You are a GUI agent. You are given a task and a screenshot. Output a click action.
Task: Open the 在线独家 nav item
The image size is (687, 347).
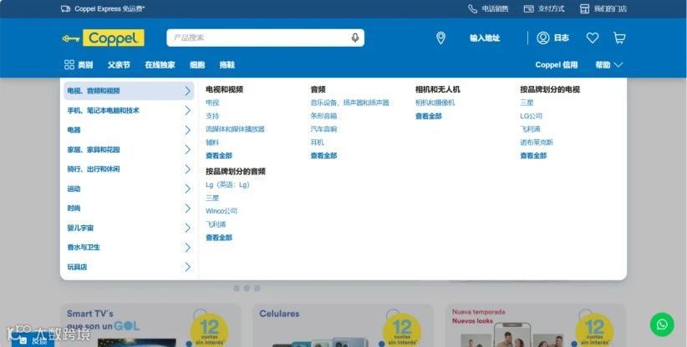(160, 65)
